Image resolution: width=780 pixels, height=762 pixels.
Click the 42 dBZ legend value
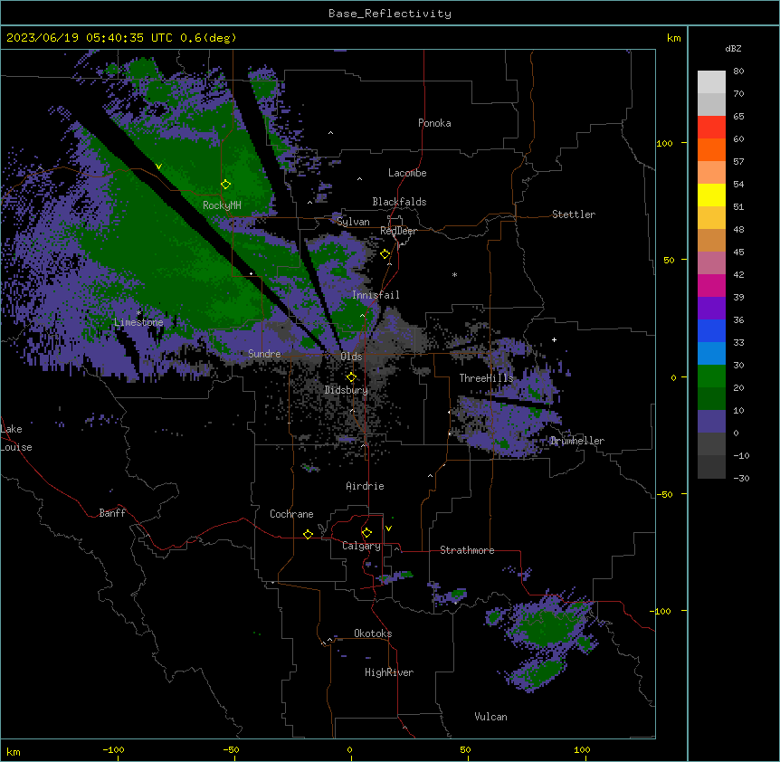pos(738,274)
